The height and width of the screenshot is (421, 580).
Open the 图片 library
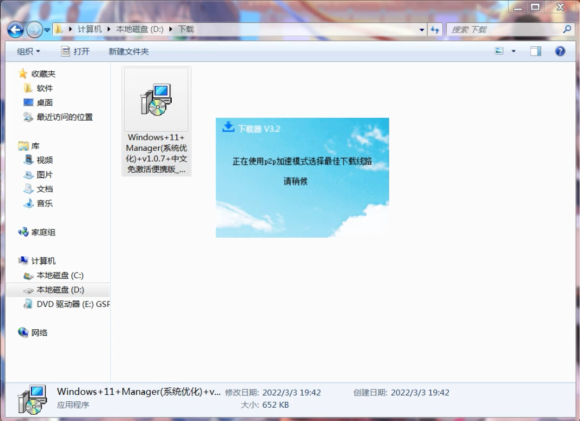pyautogui.click(x=45, y=175)
